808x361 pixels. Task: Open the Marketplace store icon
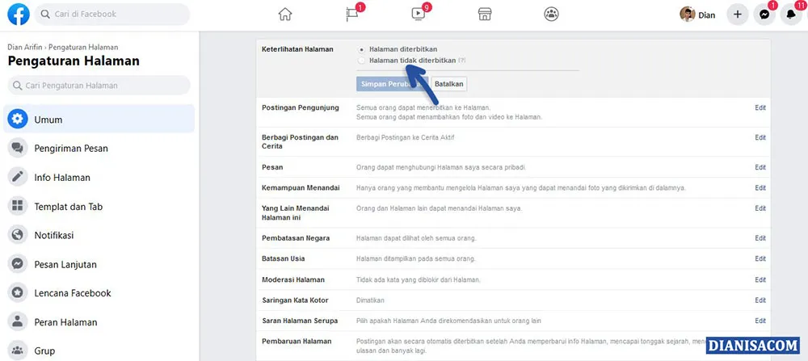pyautogui.click(x=484, y=15)
